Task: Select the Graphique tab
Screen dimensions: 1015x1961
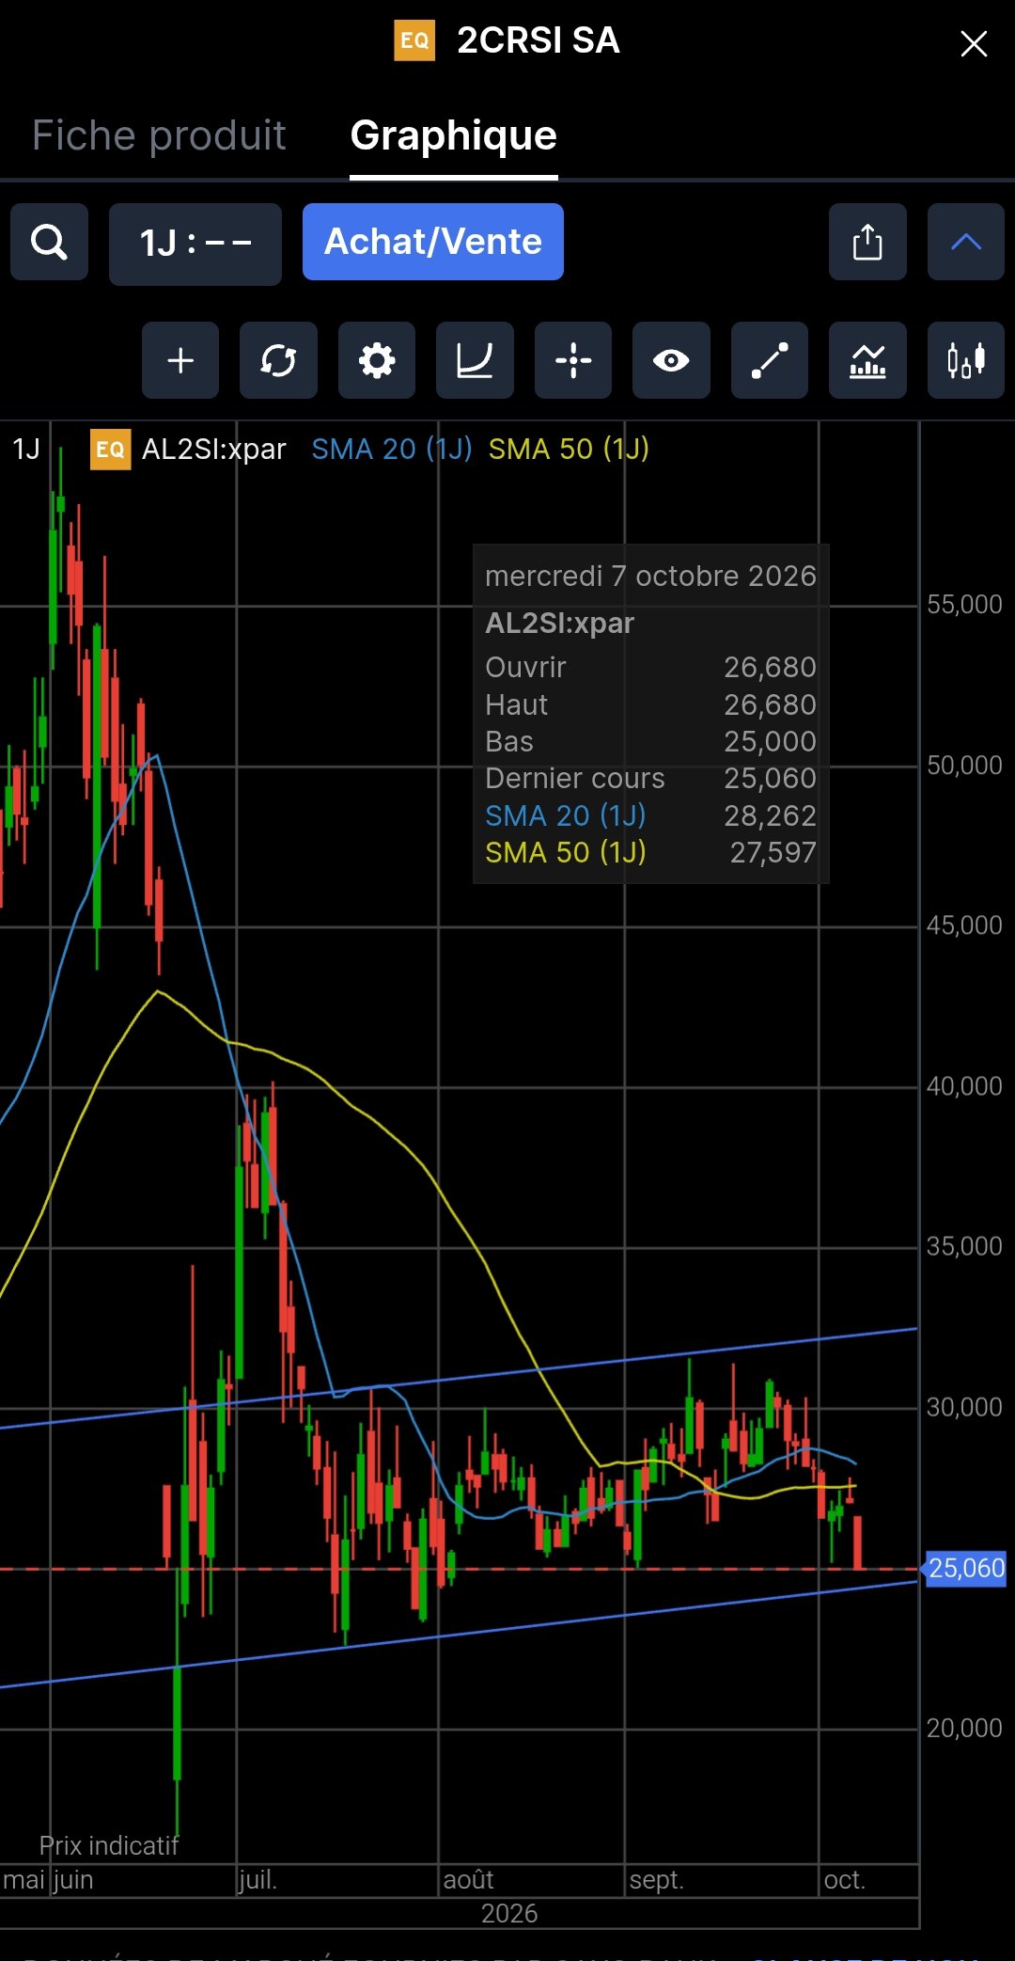Action: (454, 135)
